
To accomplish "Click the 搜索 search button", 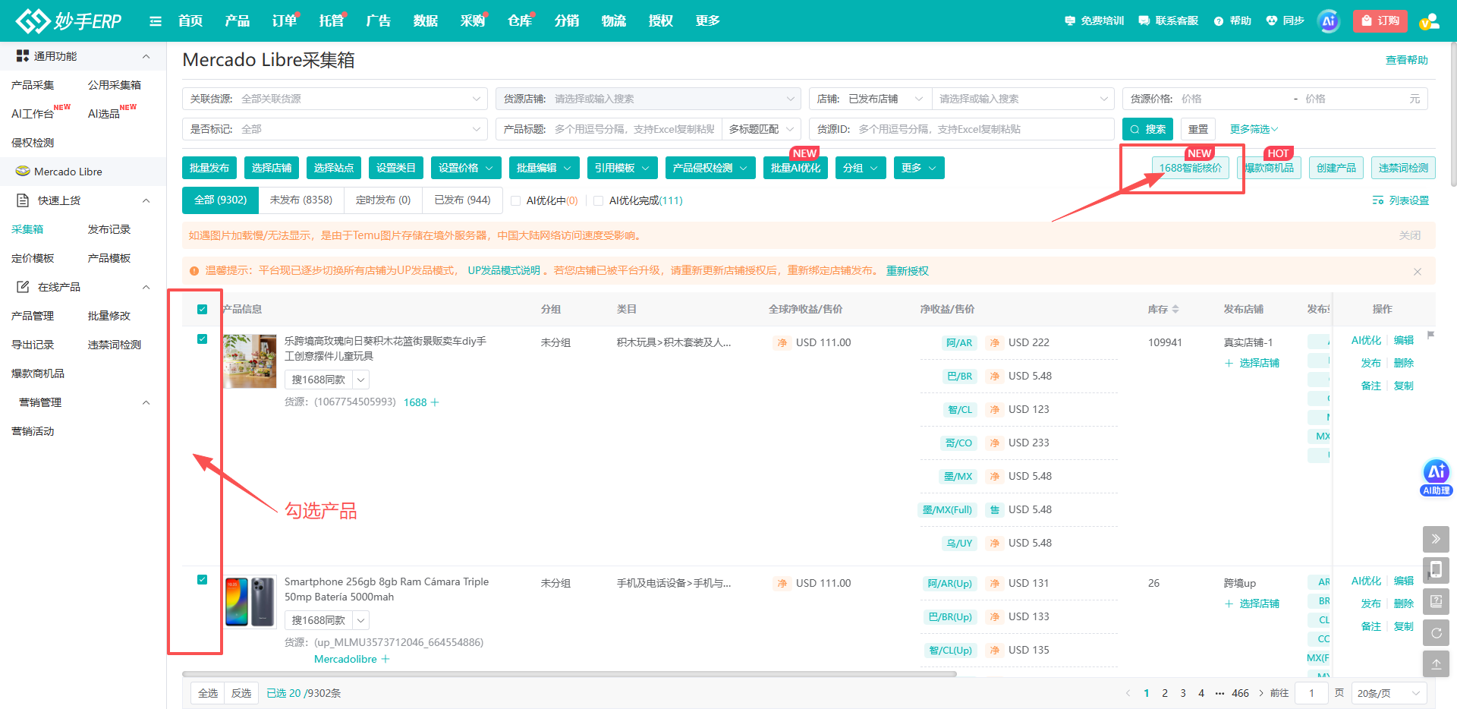I will (x=1147, y=129).
